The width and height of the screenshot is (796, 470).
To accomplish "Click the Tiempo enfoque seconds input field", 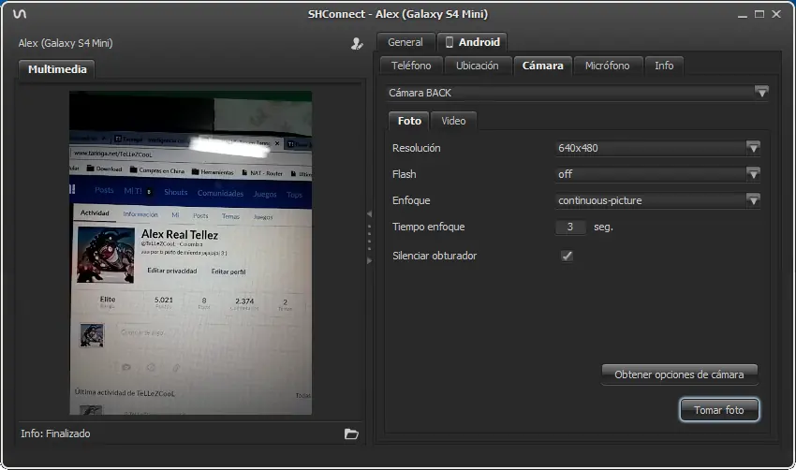I will coord(570,227).
